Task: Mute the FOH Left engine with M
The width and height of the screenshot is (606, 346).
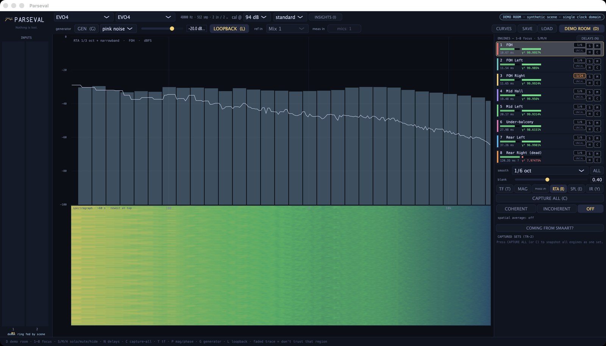Action: (597, 61)
